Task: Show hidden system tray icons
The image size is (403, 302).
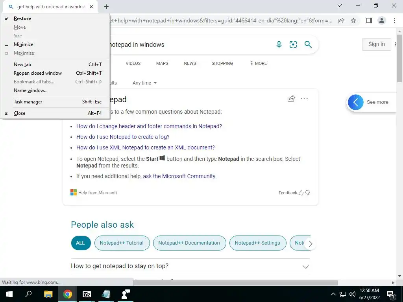Action: pyautogui.click(x=333, y=294)
